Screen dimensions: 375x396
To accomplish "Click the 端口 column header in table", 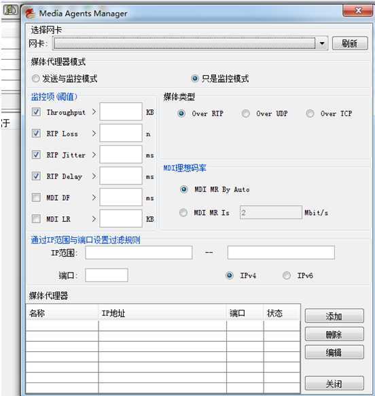I will point(245,313).
